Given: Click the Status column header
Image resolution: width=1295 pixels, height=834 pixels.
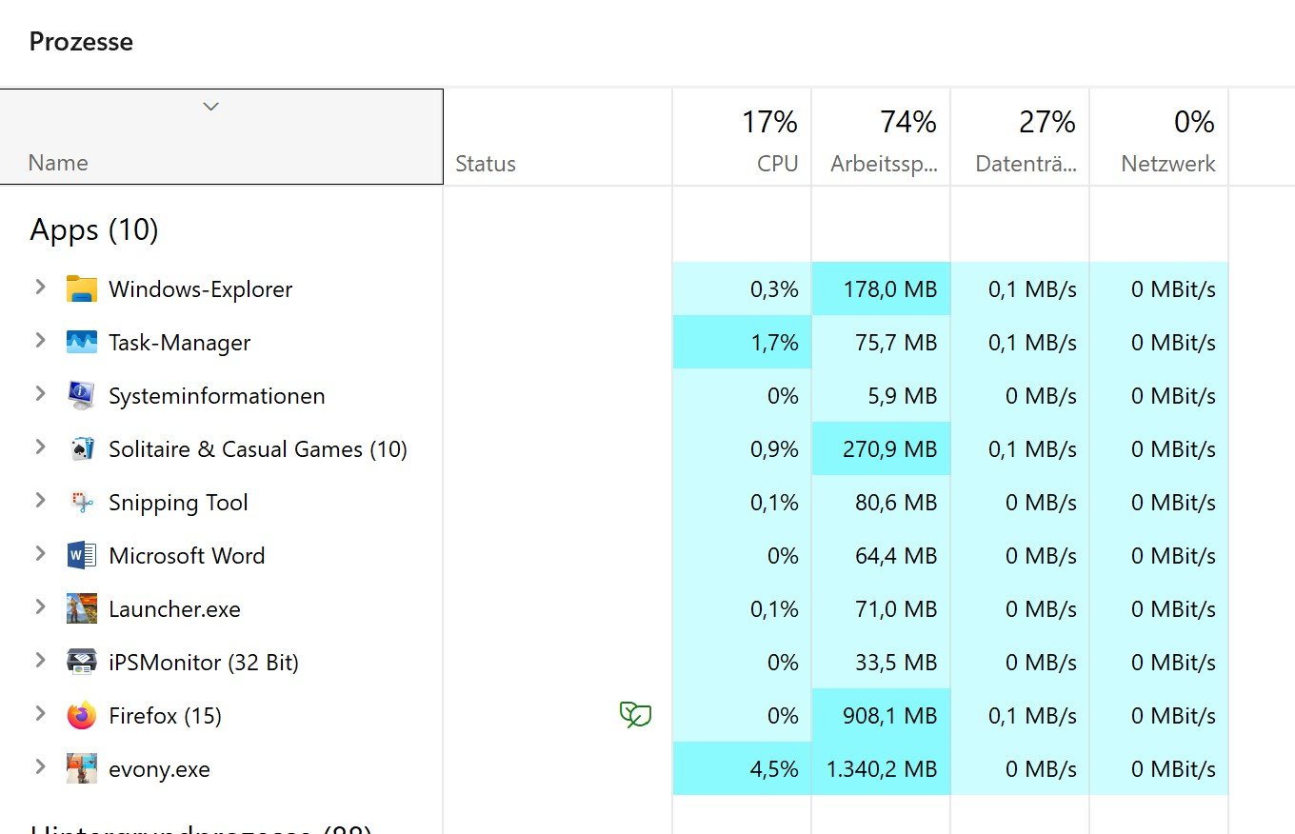Looking at the screenshot, I should 558,138.
